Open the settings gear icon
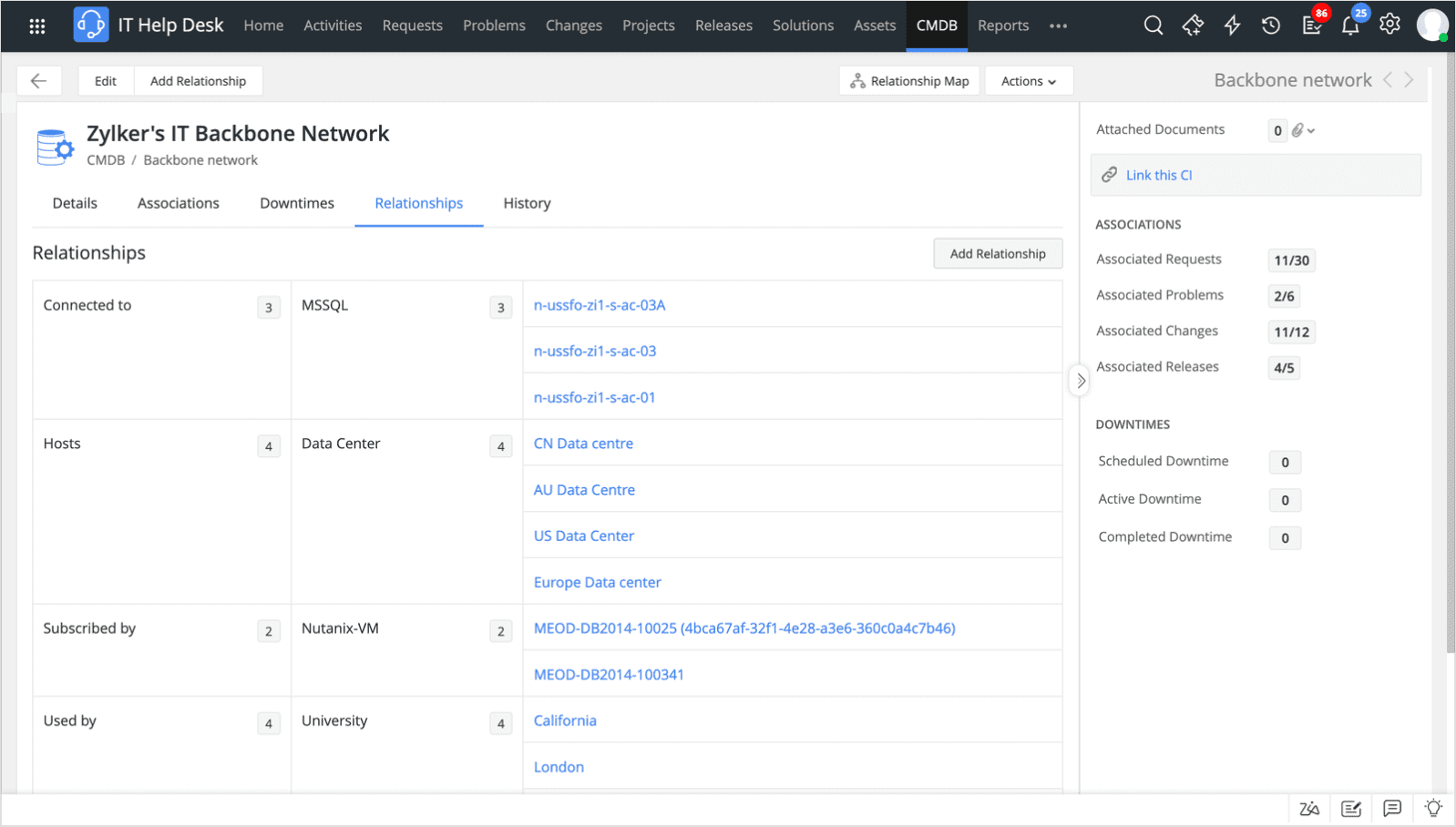1456x827 pixels. (1389, 25)
